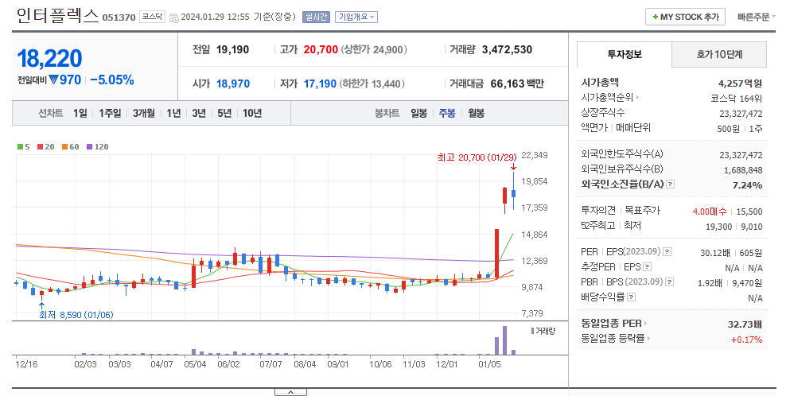Select the 1주일 line chart period
The height and width of the screenshot is (396, 790).
coord(110,114)
